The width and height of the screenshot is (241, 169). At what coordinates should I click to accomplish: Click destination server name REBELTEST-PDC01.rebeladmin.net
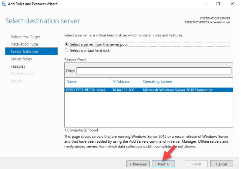tap(207, 22)
